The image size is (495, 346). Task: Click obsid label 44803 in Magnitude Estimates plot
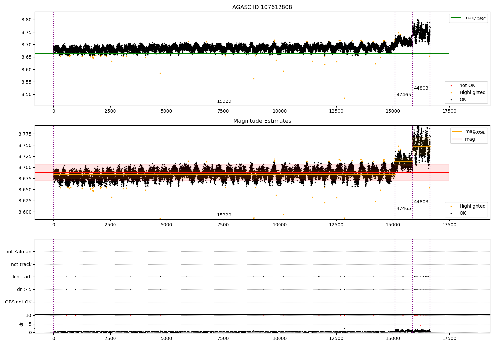tap(421, 202)
